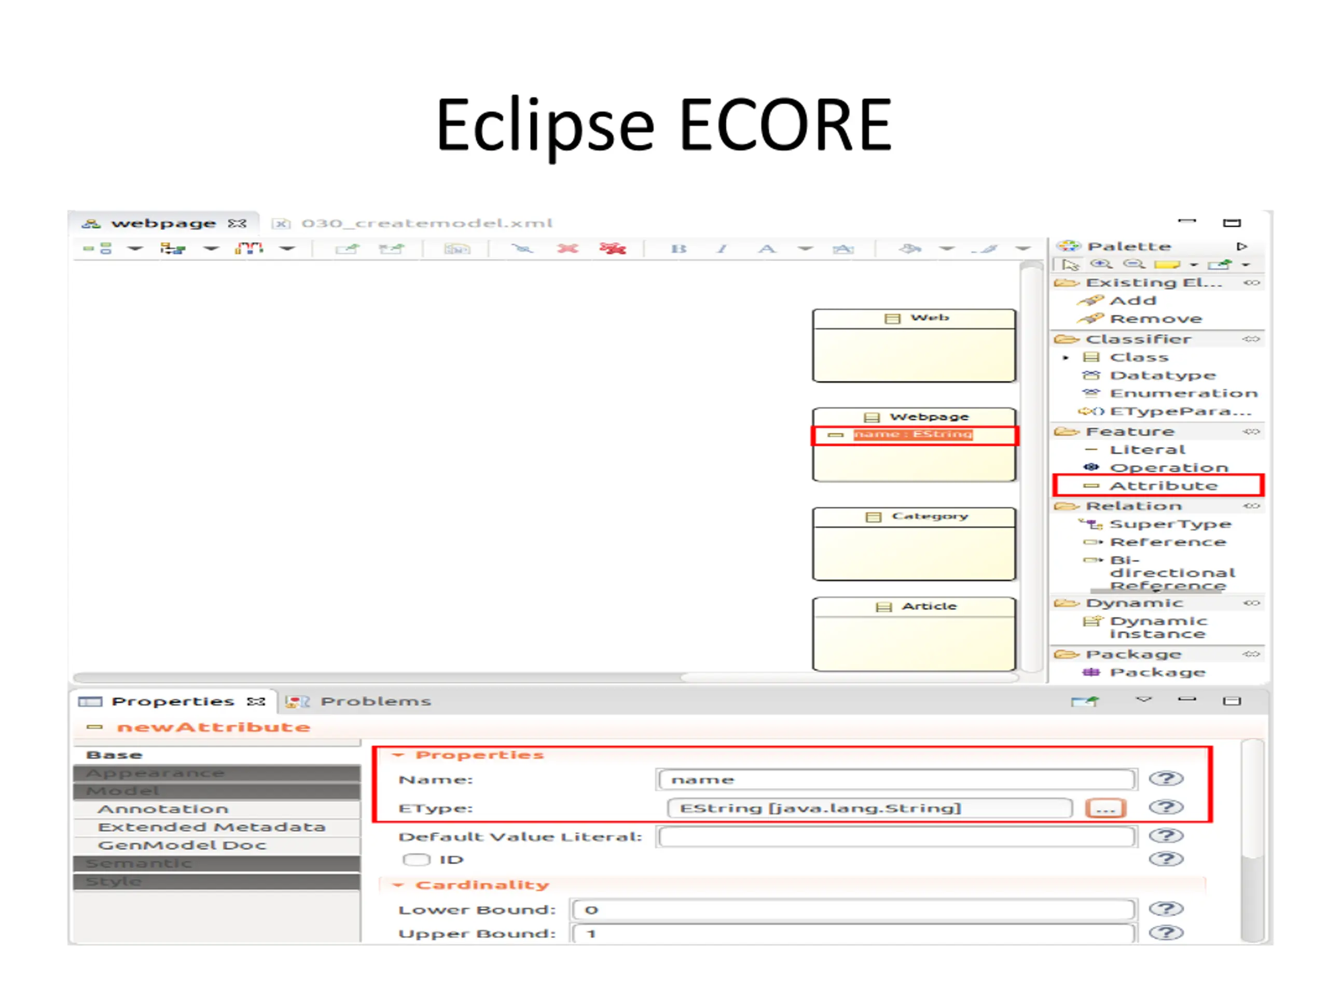This screenshot has width=1328, height=996.
Task: Click the line color pen icon
Action: pos(985,248)
